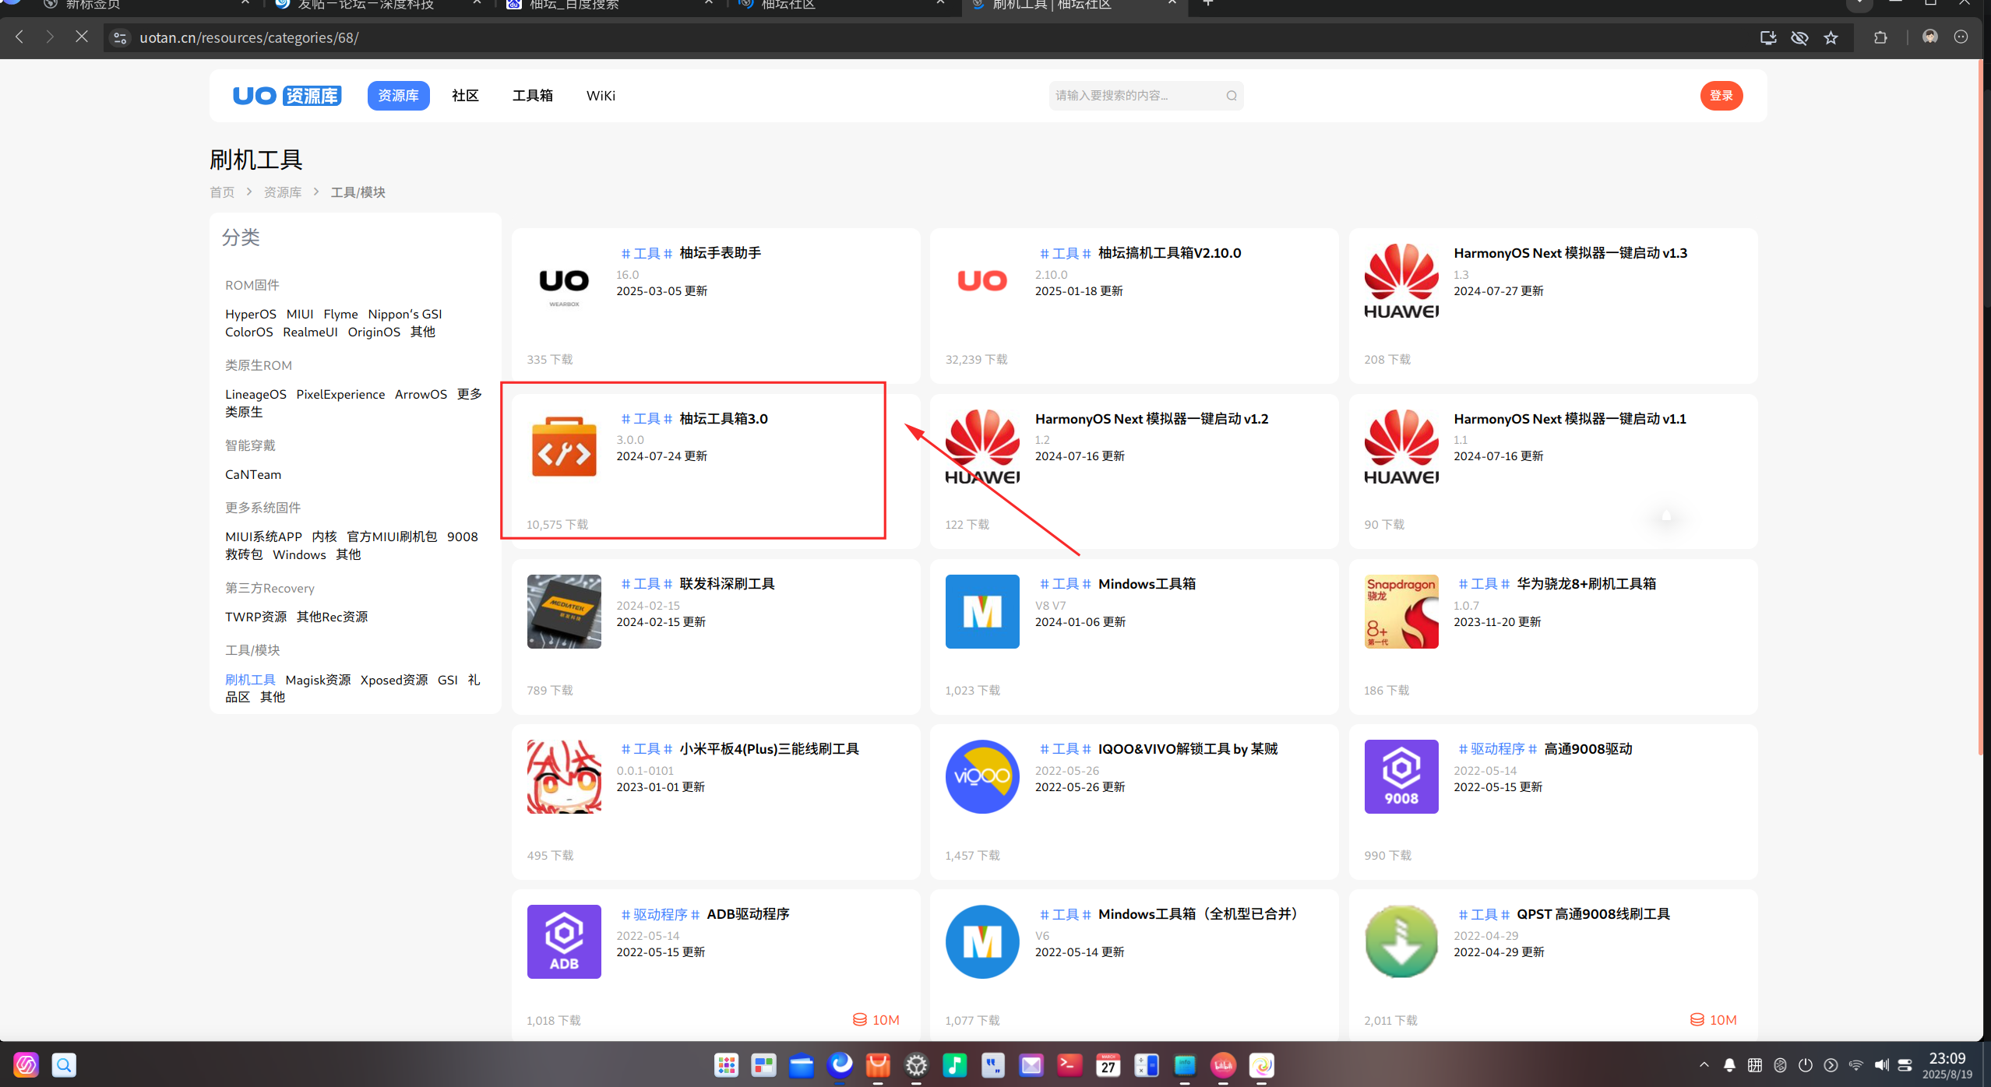The image size is (1991, 1087).
Task: Select the LineageOS category link
Action: click(255, 395)
